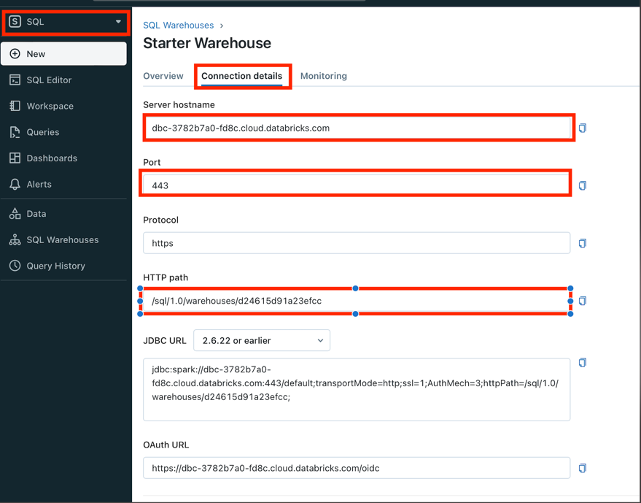Open Query History in the sidebar
This screenshot has width=641, height=503.
[55, 266]
